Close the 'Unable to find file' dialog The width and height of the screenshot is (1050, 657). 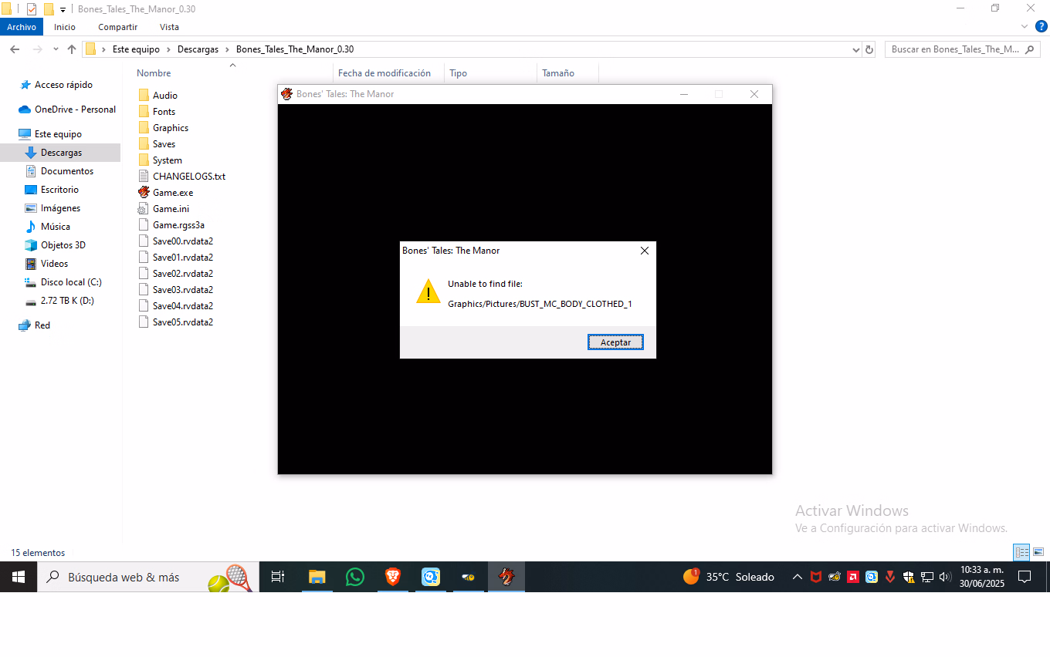click(x=645, y=251)
